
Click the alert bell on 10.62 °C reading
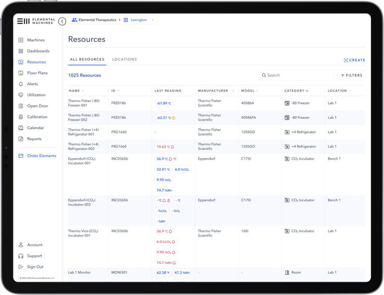coord(172,147)
